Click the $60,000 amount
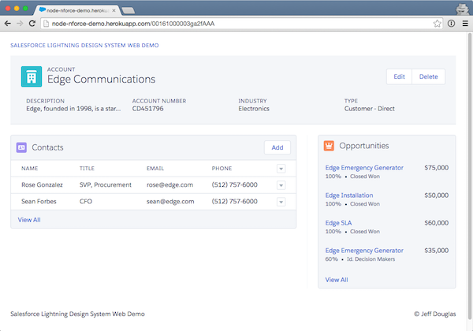Image resolution: width=473 pixels, height=331 pixels. pyautogui.click(x=436, y=223)
